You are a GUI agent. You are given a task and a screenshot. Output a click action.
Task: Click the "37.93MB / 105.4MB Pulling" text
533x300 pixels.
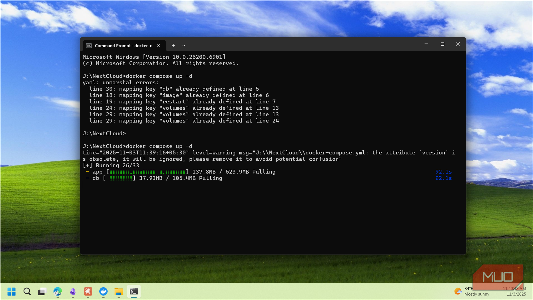(x=181, y=178)
